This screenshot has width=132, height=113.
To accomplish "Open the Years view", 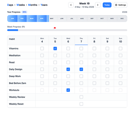I will [x=44, y=5].
